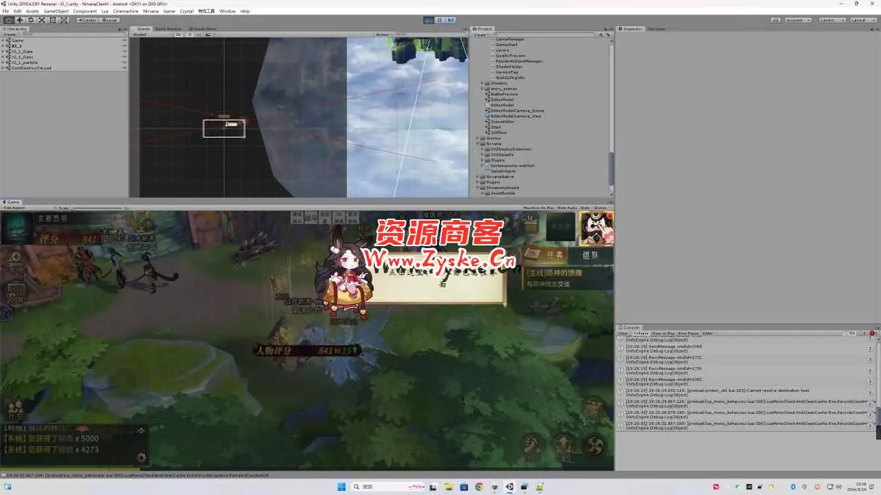Toggle Mute Audio in Game view
The image size is (881, 495).
567,208
